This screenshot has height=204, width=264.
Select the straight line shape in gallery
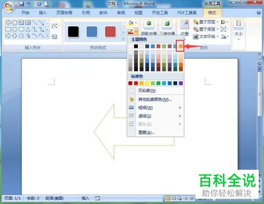pos(35,23)
